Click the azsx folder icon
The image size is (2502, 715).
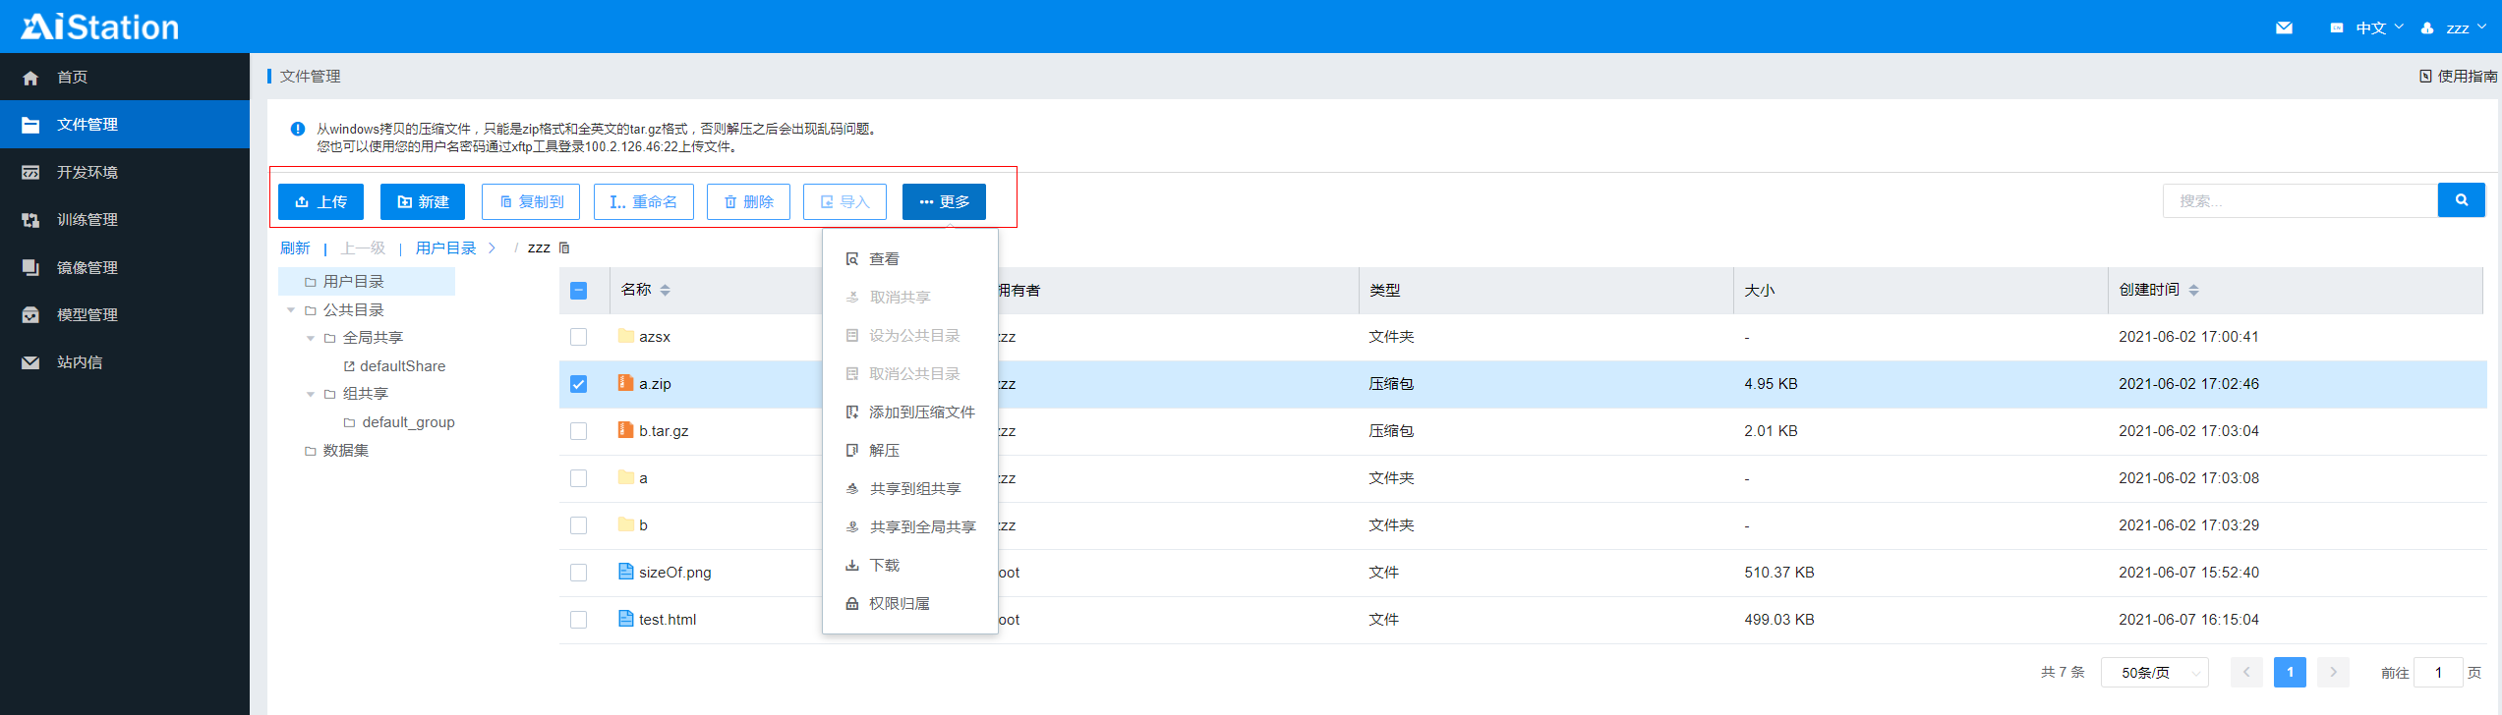[x=625, y=336]
